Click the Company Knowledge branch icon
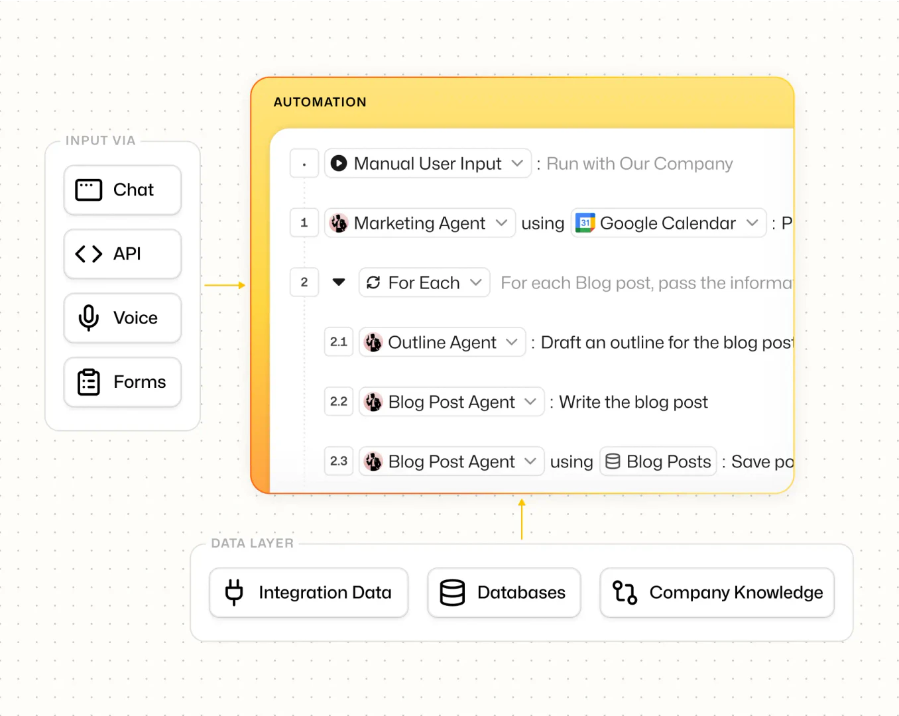Image resolution: width=899 pixels, height=716 pixels. pyautogui.click(x=625, y=592)
